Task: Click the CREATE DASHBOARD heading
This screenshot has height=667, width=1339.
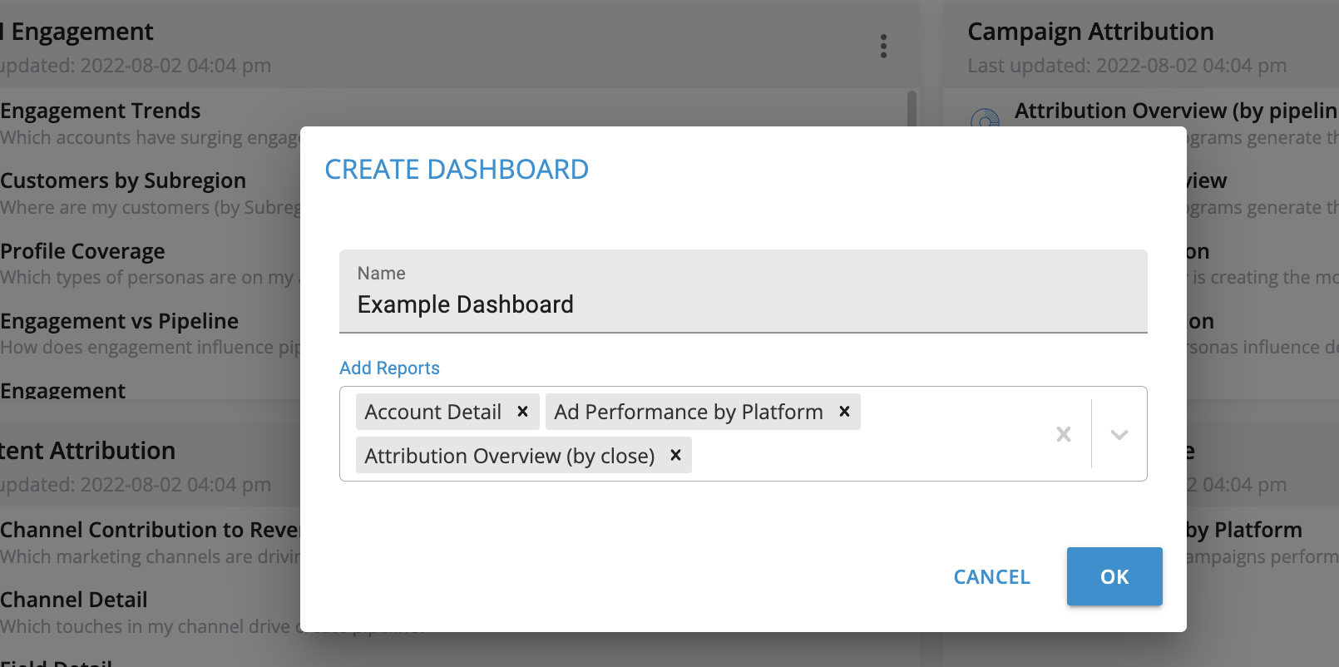Action: 457,170
